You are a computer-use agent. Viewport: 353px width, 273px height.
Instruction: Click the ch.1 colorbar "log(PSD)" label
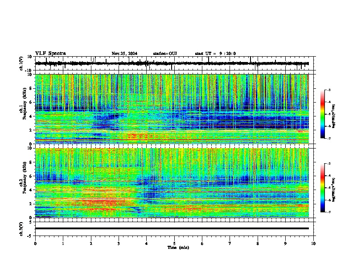(333, 116)
